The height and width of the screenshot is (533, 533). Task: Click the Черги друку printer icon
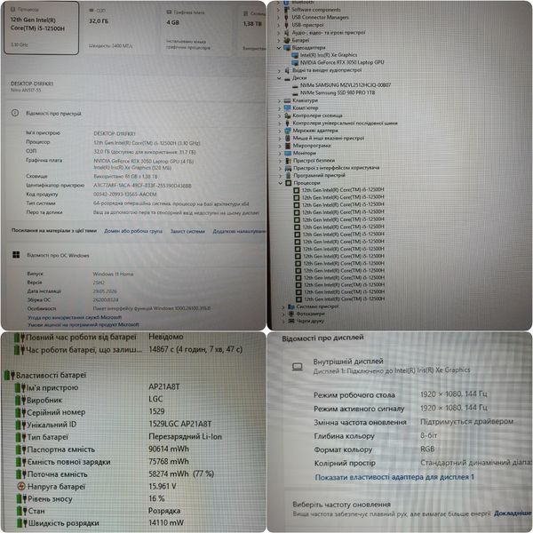pos(291,321)
